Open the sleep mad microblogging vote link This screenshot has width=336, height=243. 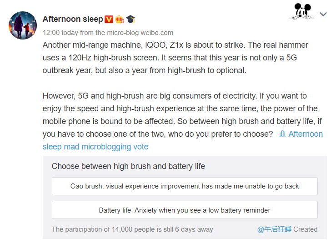[95, 147]
